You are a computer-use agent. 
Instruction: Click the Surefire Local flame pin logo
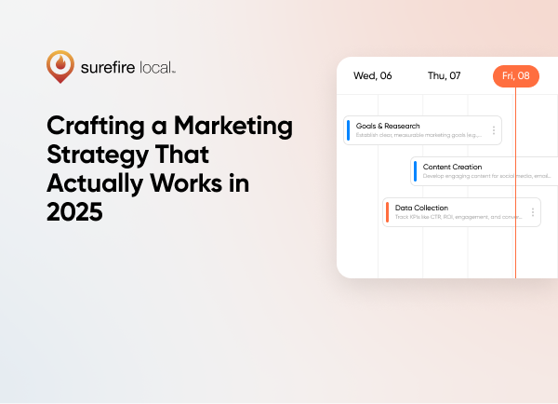click(x=60, y=67)
